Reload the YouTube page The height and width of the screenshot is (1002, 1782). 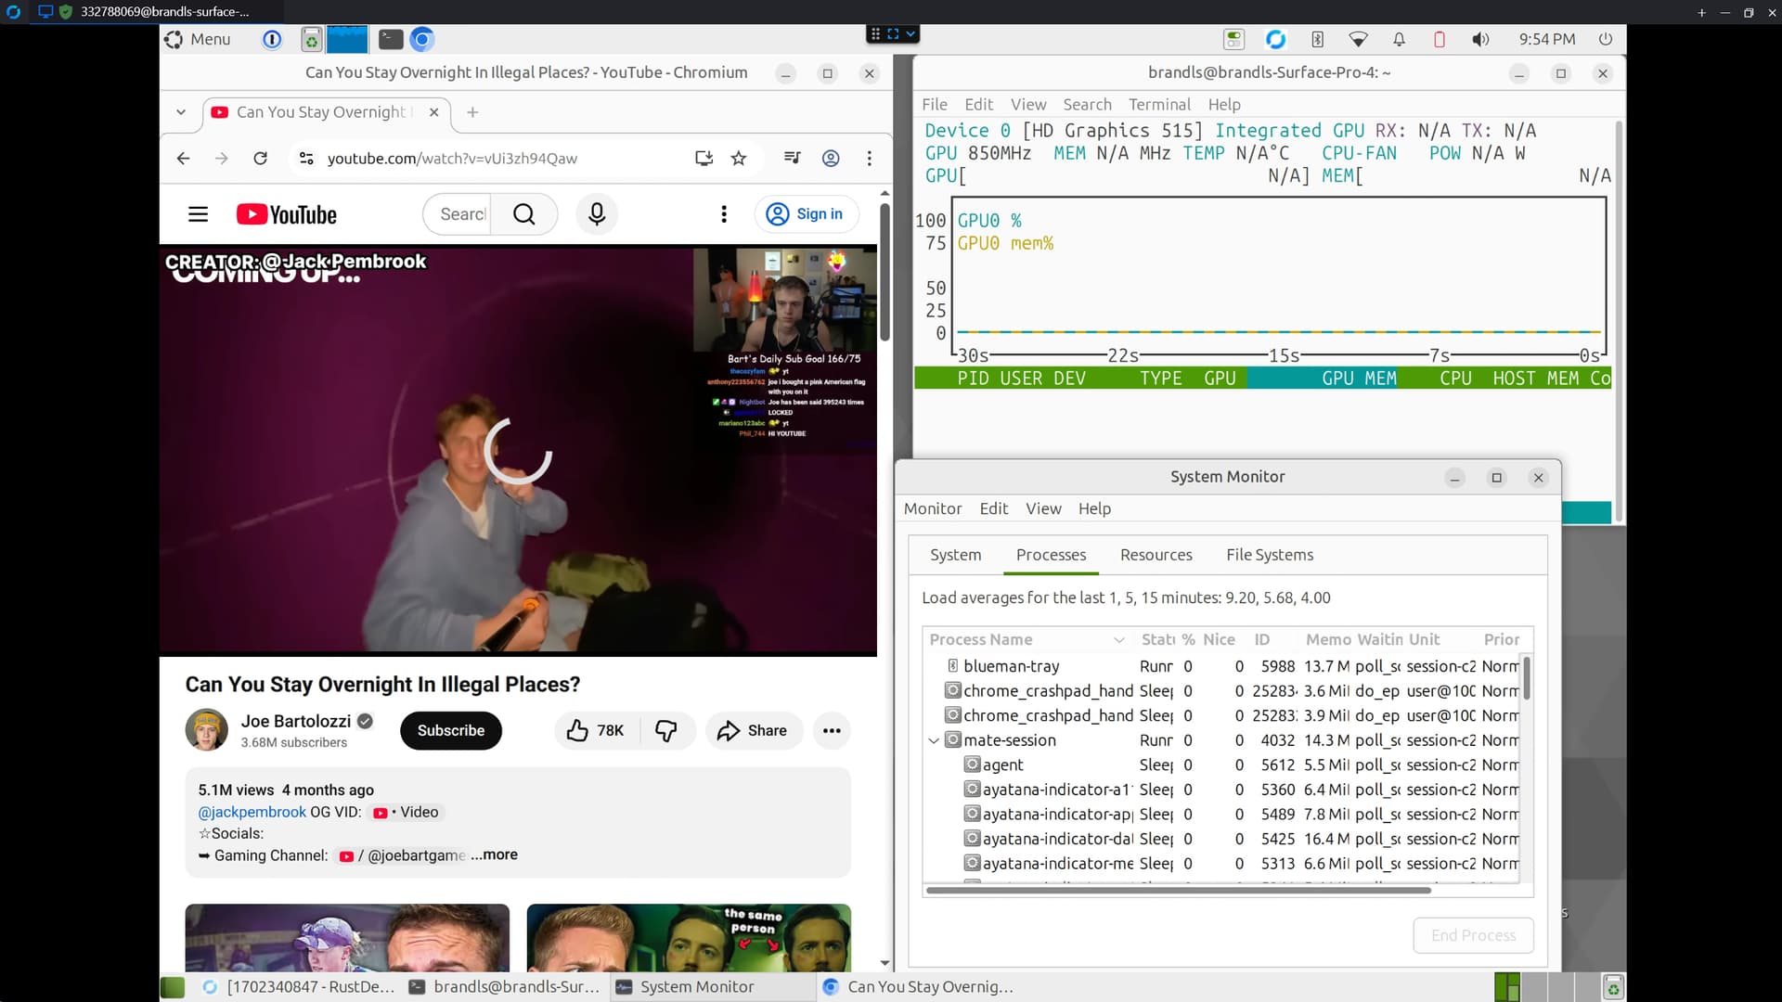[x=261, y=159]
